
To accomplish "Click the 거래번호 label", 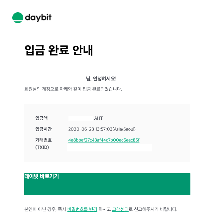I will (44, 140).
